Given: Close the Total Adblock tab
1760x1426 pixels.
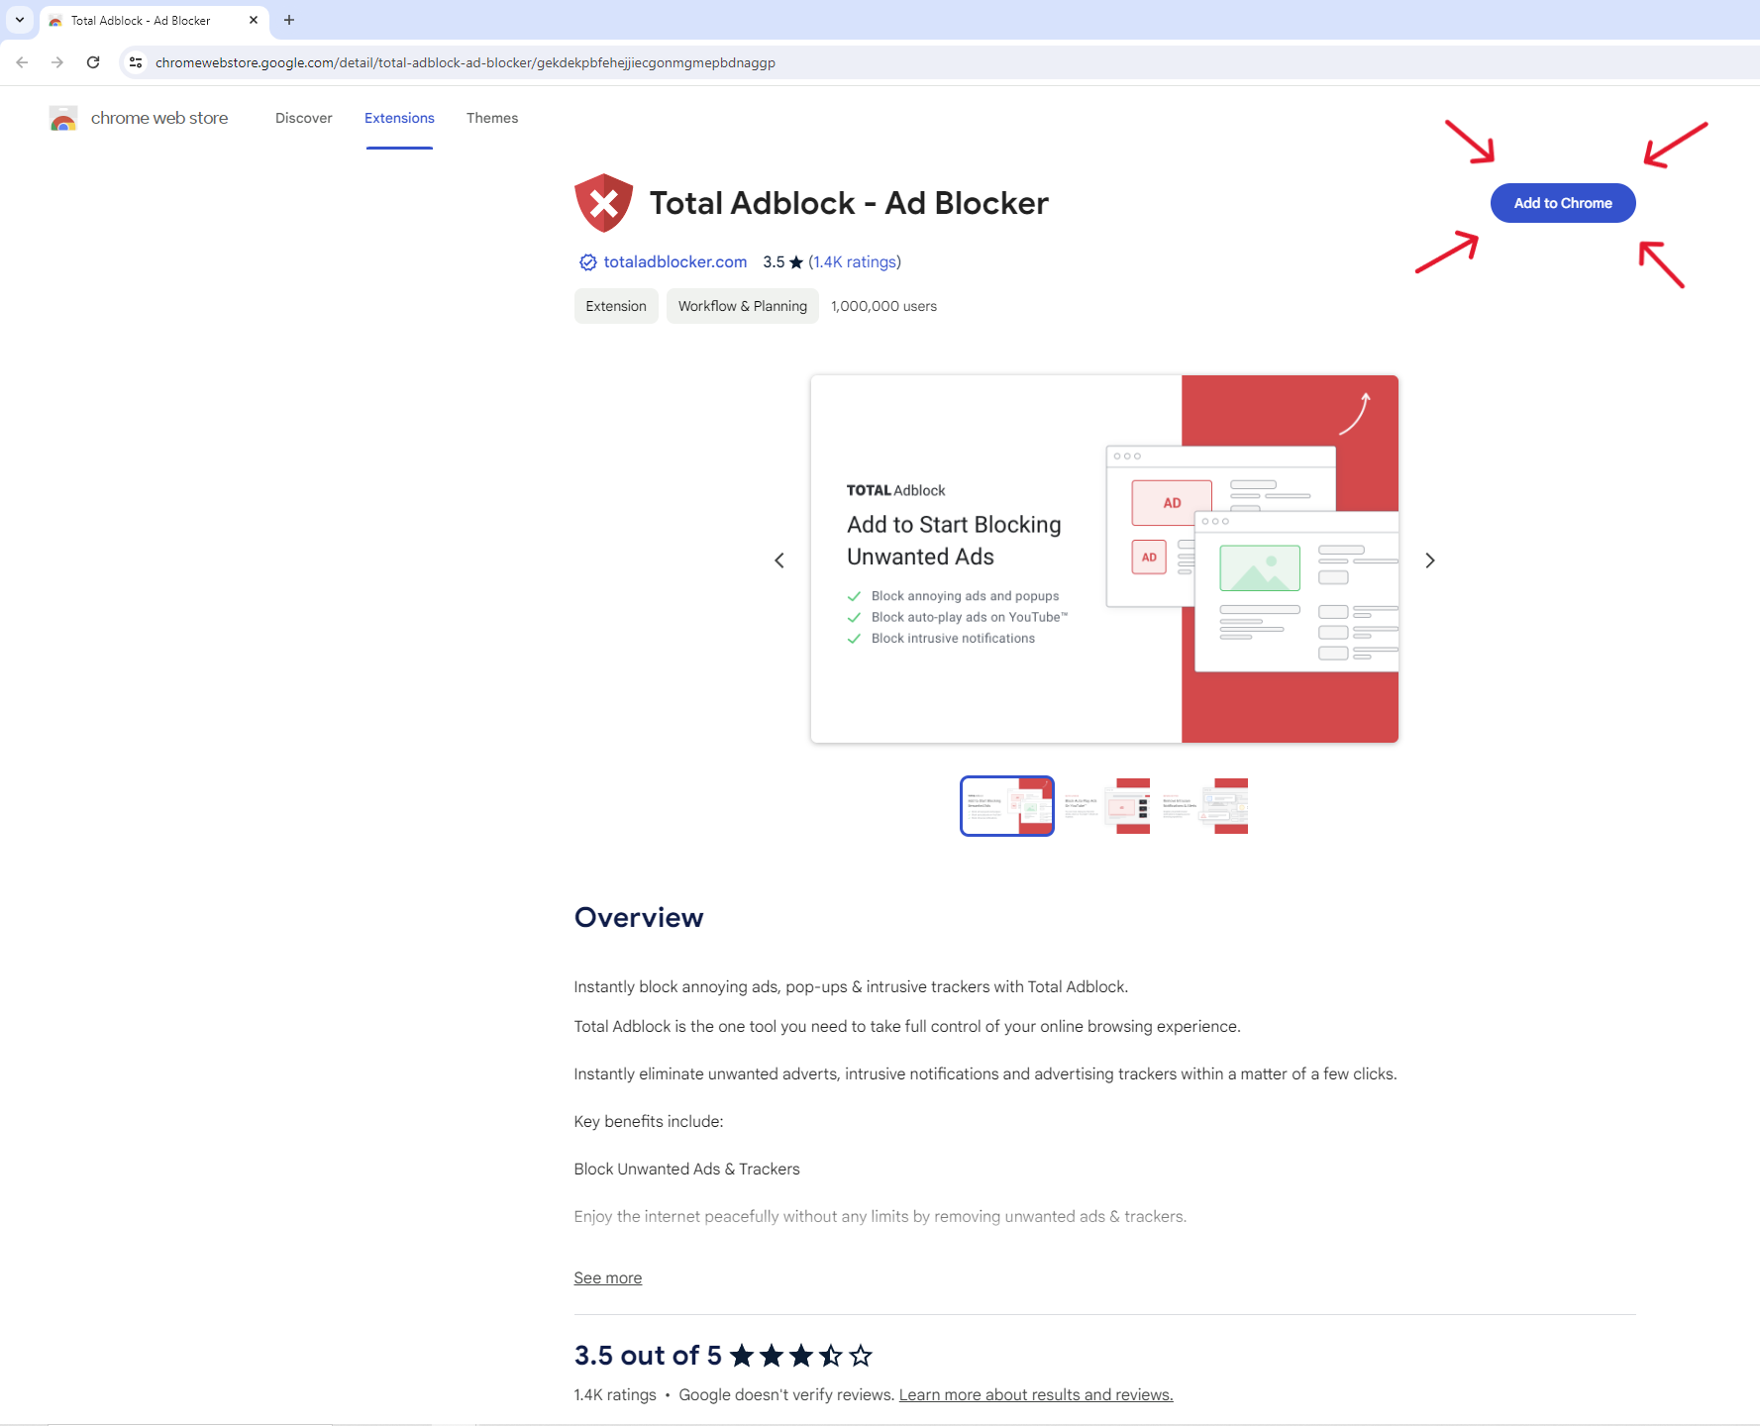Looking at the screenshot, I should [254, 20].
